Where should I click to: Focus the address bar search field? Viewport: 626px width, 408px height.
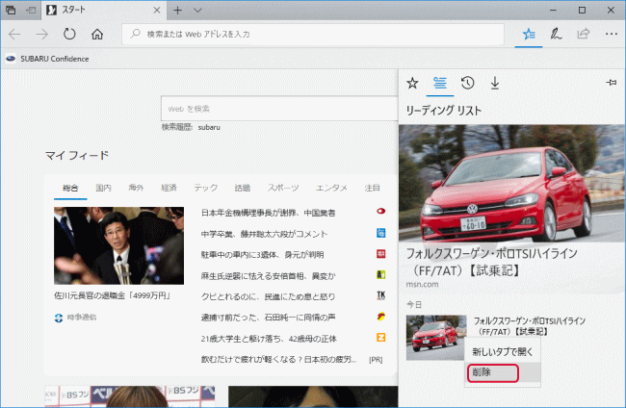coord(313,35)
